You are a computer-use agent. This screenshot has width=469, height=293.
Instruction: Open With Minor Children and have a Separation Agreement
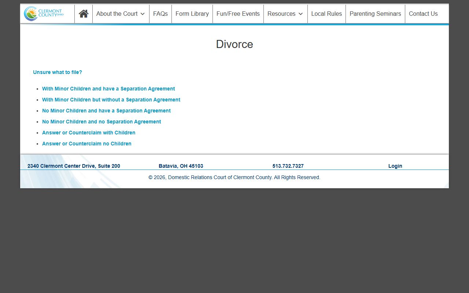pos(108,89)
